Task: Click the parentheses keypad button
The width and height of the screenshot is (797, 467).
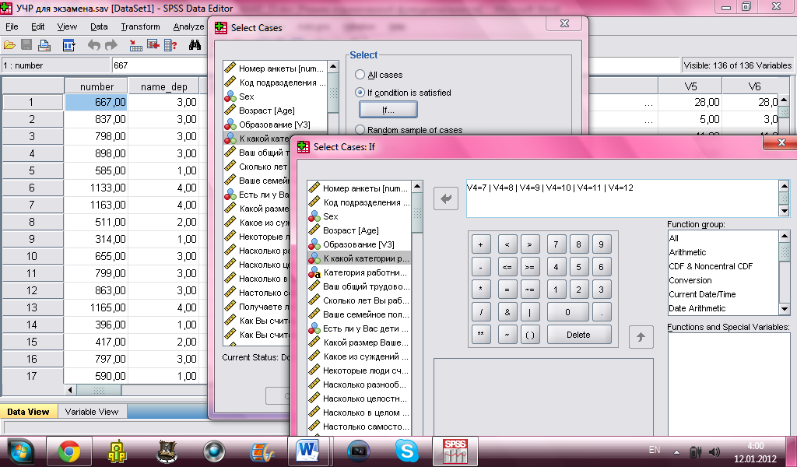Action: (529, 335)
